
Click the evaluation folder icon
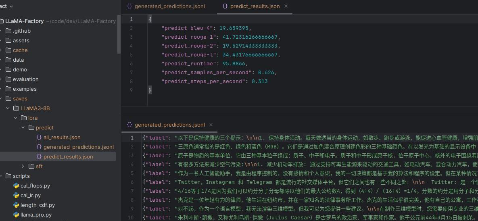(x=8, y=79)
